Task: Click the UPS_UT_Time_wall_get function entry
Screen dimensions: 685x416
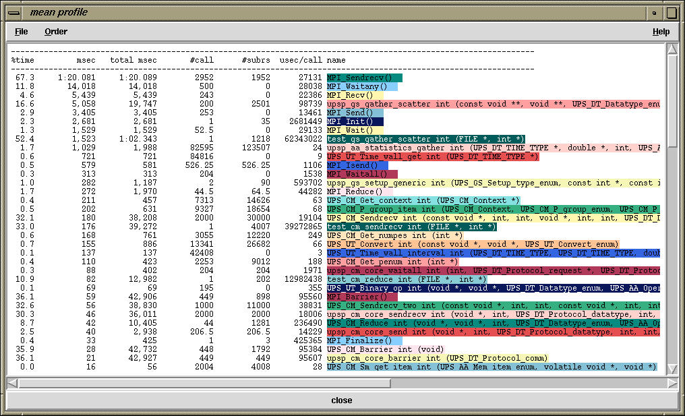Action: (x=433, y=156)
